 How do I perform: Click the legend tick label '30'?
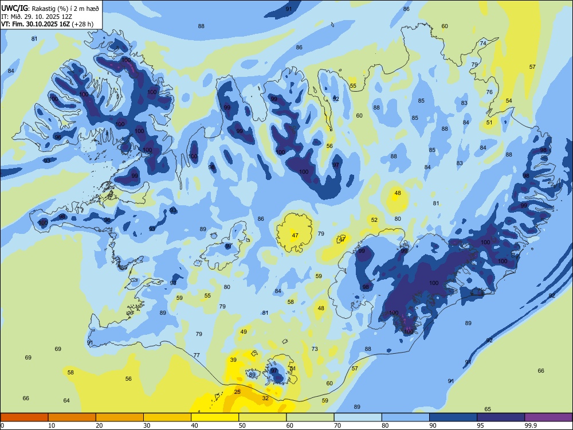tap(147, 425)
